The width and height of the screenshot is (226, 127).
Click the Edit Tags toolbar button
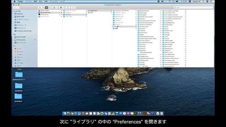point(73,7)
